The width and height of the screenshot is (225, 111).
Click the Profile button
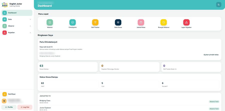(x=9, y=107)
